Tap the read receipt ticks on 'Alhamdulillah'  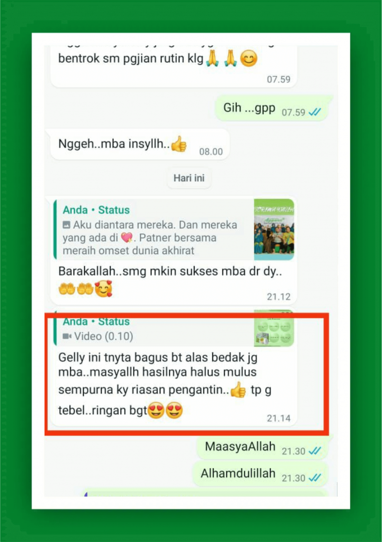315,478
